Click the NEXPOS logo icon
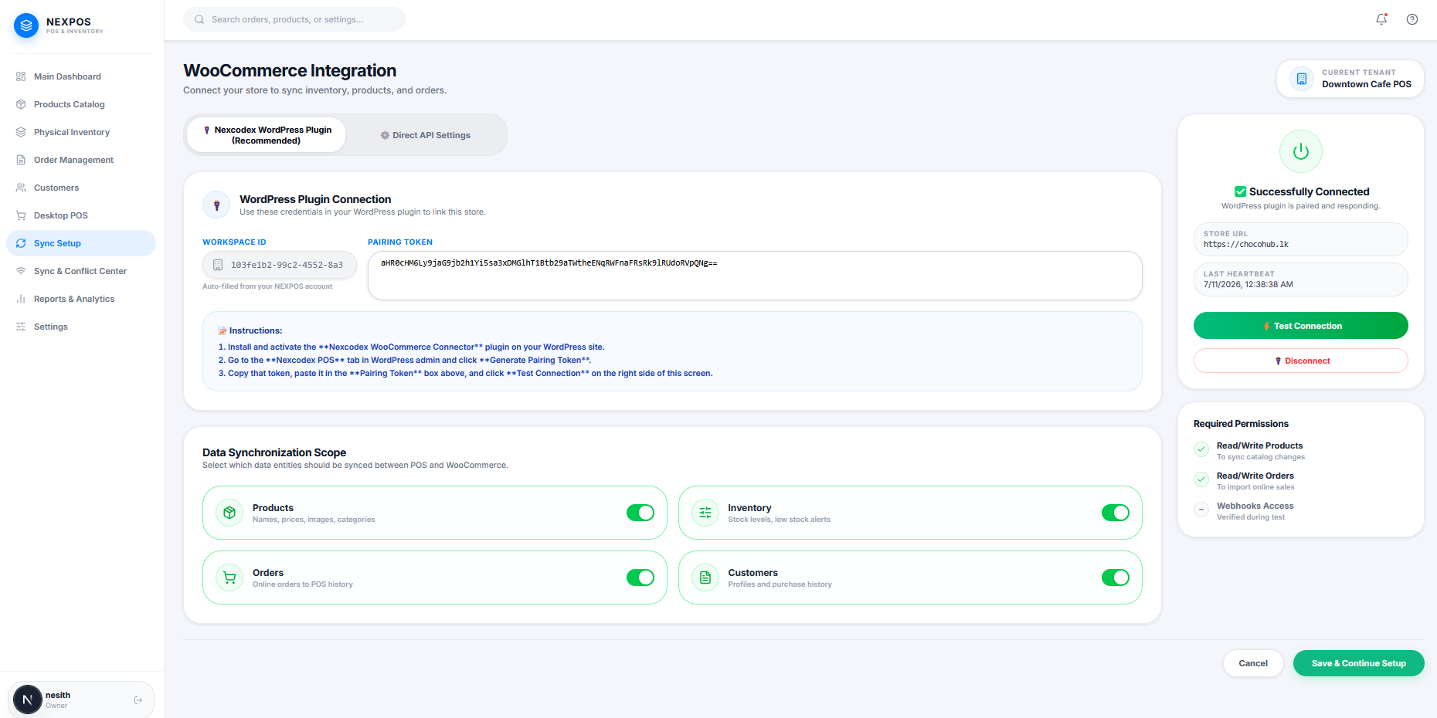 26,25
